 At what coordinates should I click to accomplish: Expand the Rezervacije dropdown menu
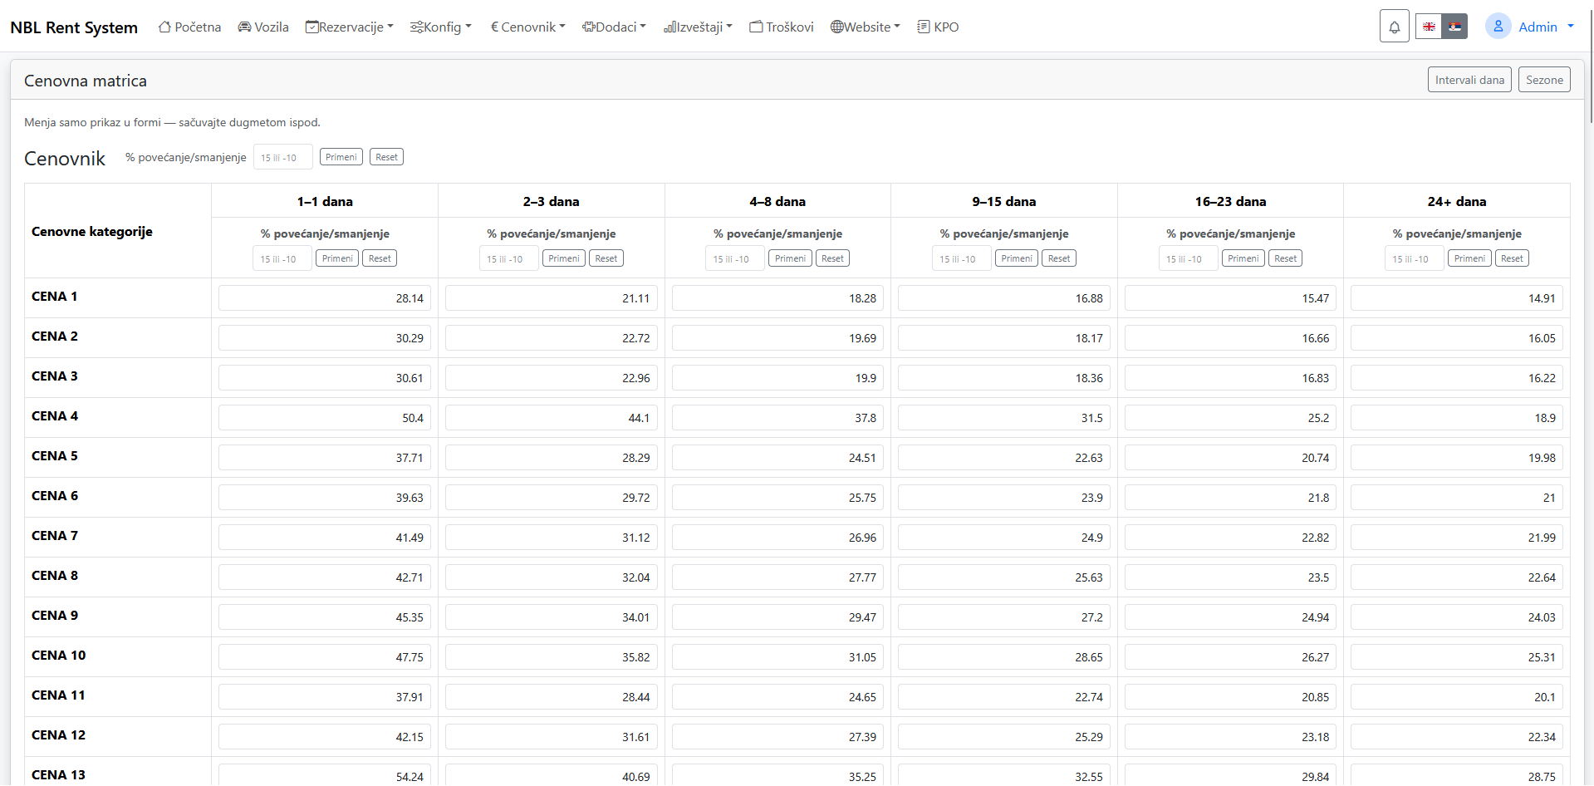point(350,27)
